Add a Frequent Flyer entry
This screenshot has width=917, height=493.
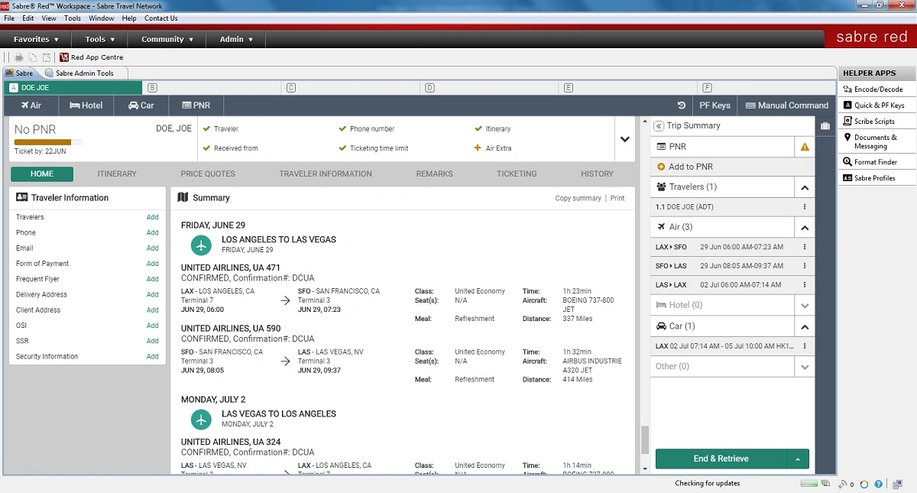(153, 279)
